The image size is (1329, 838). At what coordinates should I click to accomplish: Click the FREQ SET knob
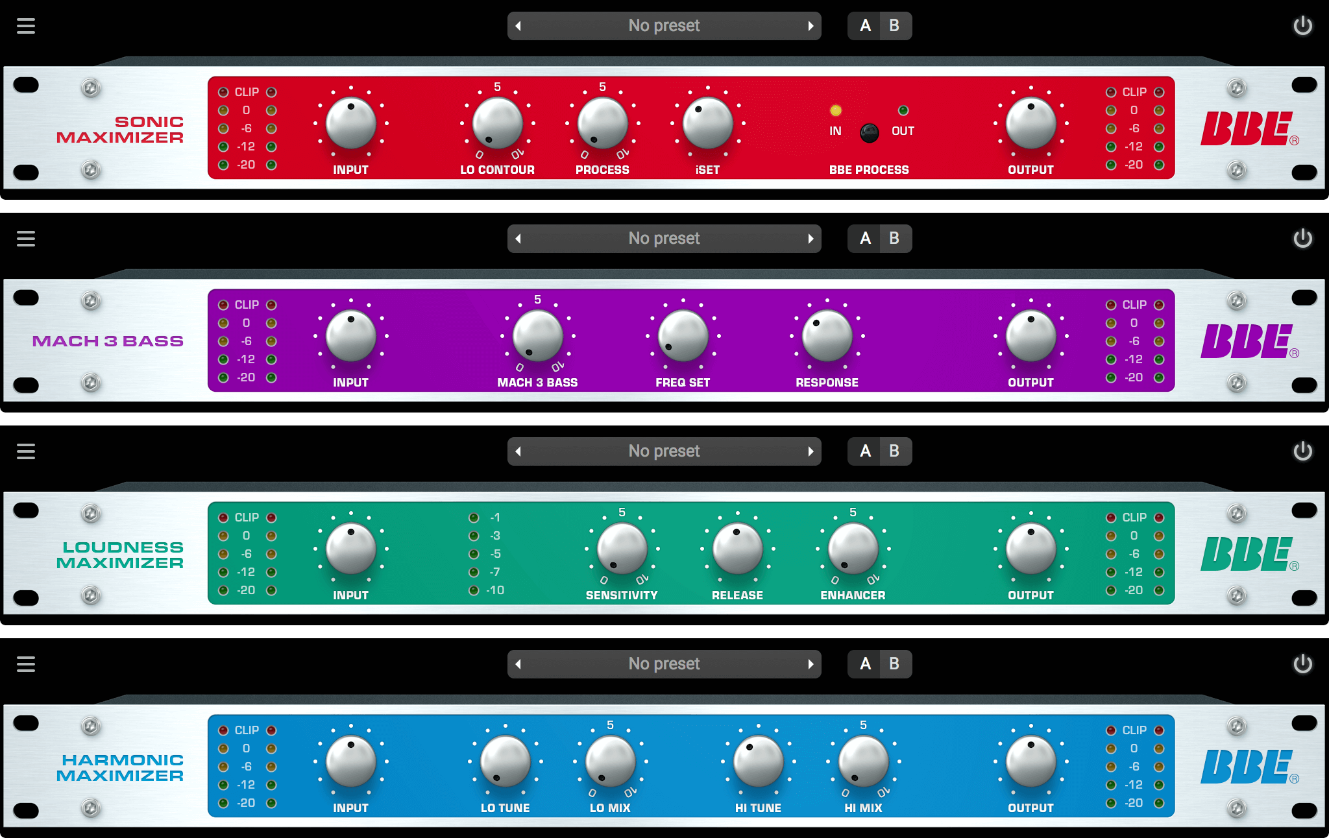pyautogui.click(x=683, y=336)
